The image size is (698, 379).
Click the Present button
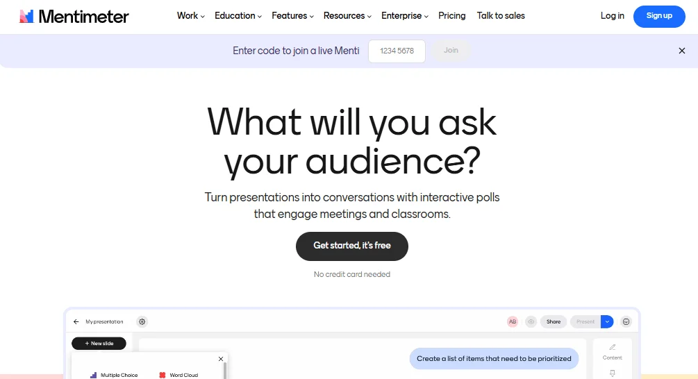[585, 321]
